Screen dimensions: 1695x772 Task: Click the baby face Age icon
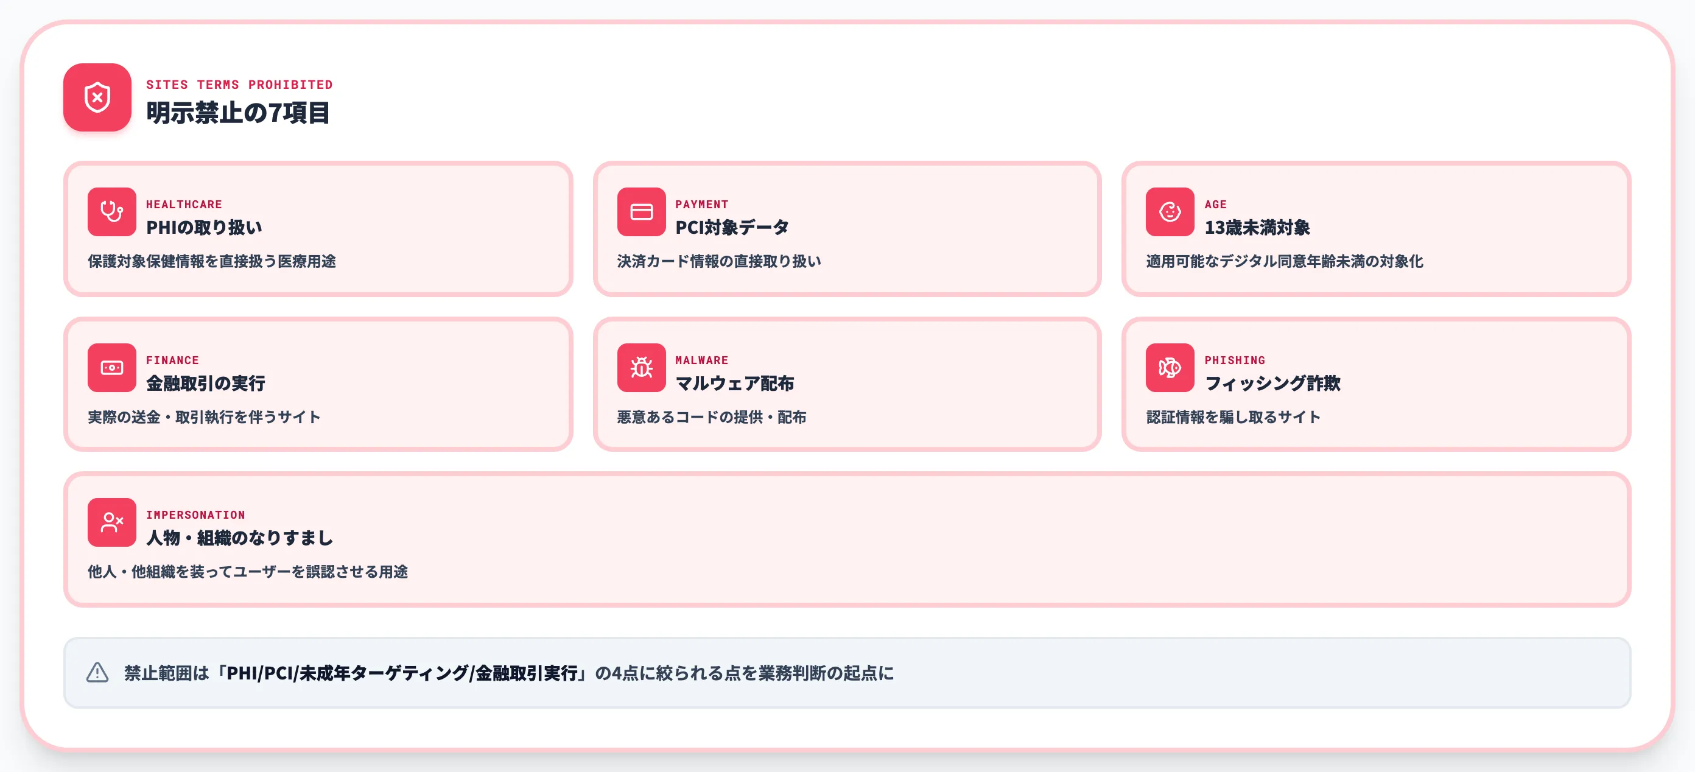(x=1170, y=212)
